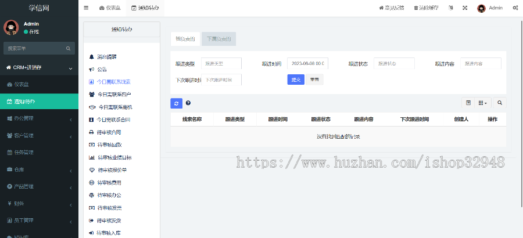Screen dimensions: 523x238
Task: Click the 通知待办 panel heading
Action: (121, 30)
